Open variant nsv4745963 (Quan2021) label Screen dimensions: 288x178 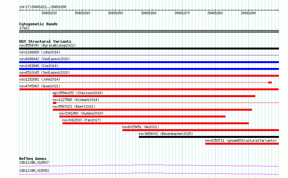[x=40, y=86]
